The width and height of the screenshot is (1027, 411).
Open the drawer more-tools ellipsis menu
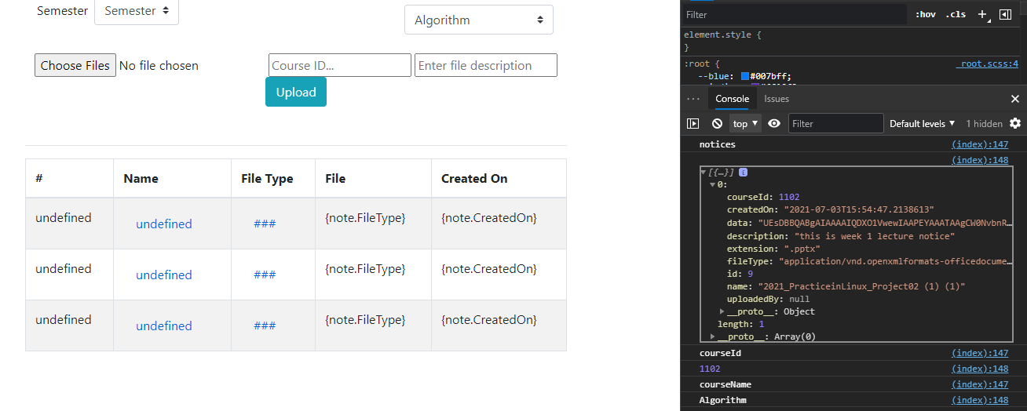coord(693,99)
